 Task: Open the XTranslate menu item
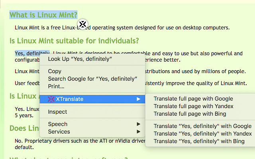tap(70, 99)
